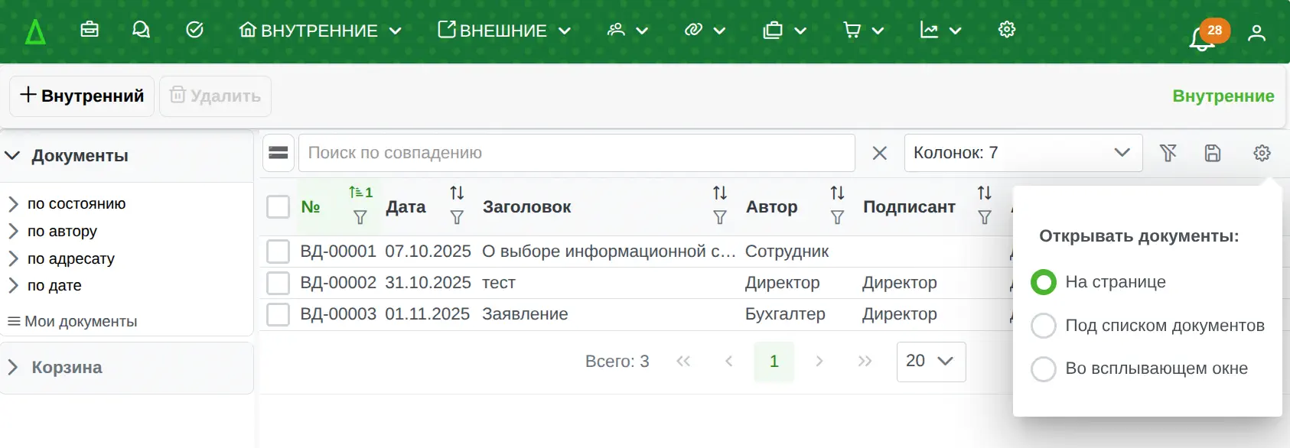This screenshot has height=448, width=1290.
Task: Click the notification bell icon
Action: (x=1202, y=37)
